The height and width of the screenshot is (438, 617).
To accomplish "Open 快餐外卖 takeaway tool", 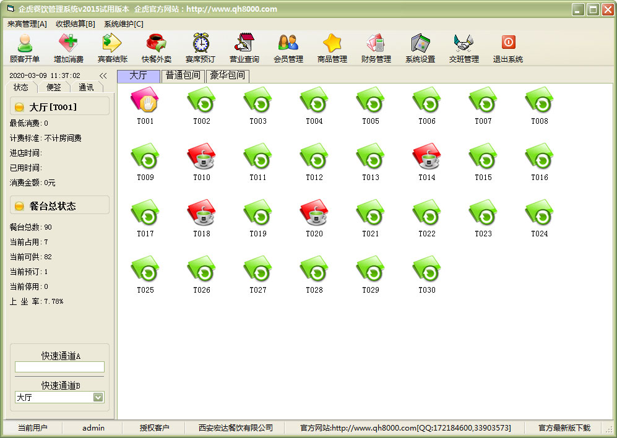I will click(157, 48).
